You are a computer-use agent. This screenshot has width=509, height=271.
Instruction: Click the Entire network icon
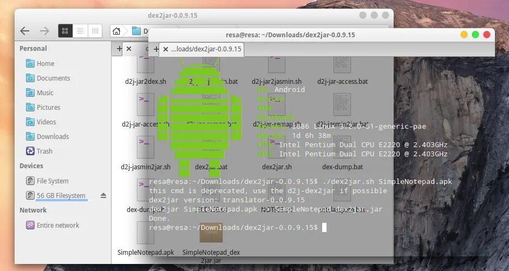30,226
